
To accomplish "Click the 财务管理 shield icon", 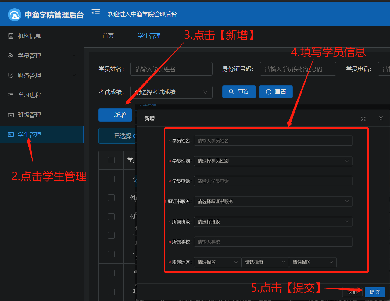I will tap(11, 75).
